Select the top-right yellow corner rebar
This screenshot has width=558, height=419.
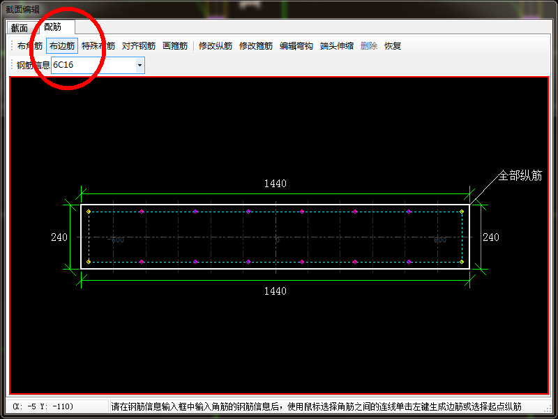pyautogui.click(x=462, y=212)
